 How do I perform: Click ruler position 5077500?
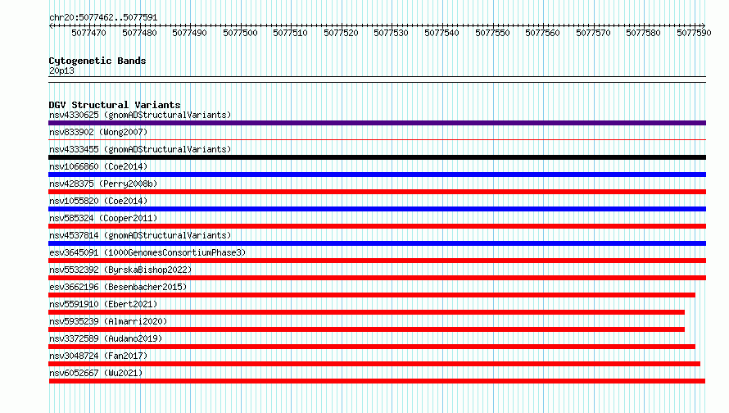tap(240, 33)
